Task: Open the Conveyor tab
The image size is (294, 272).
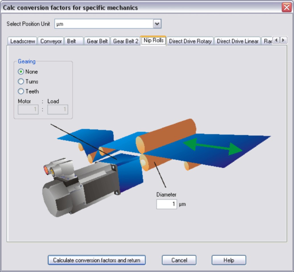Action: click(51, 41)
